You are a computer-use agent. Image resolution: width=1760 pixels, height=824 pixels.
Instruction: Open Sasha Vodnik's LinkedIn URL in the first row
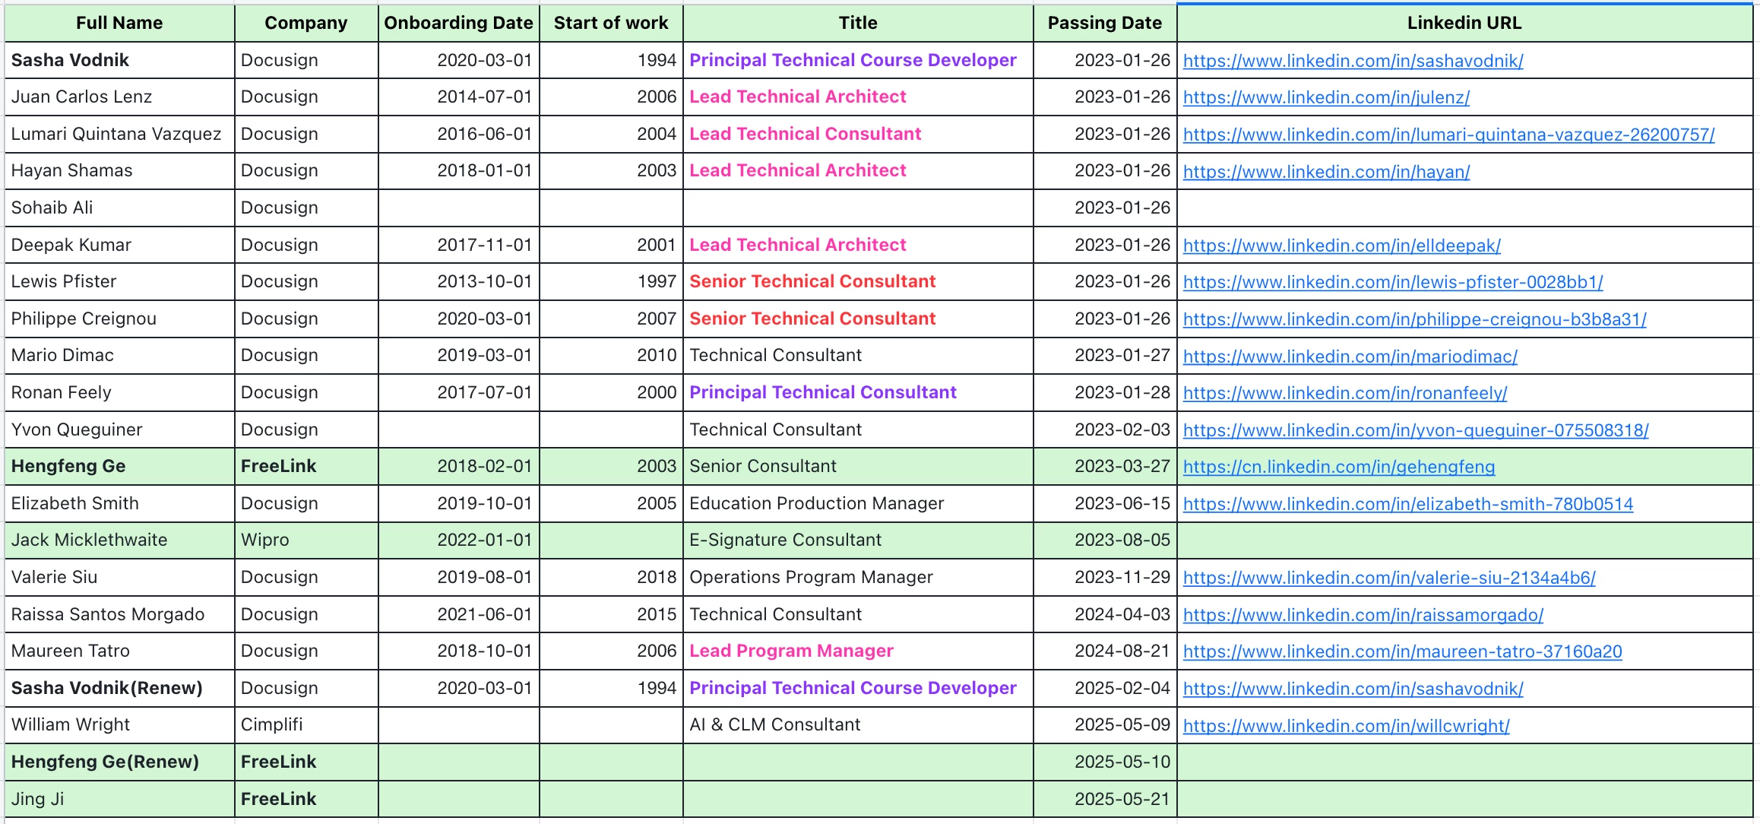click(x=1353, y=61)
